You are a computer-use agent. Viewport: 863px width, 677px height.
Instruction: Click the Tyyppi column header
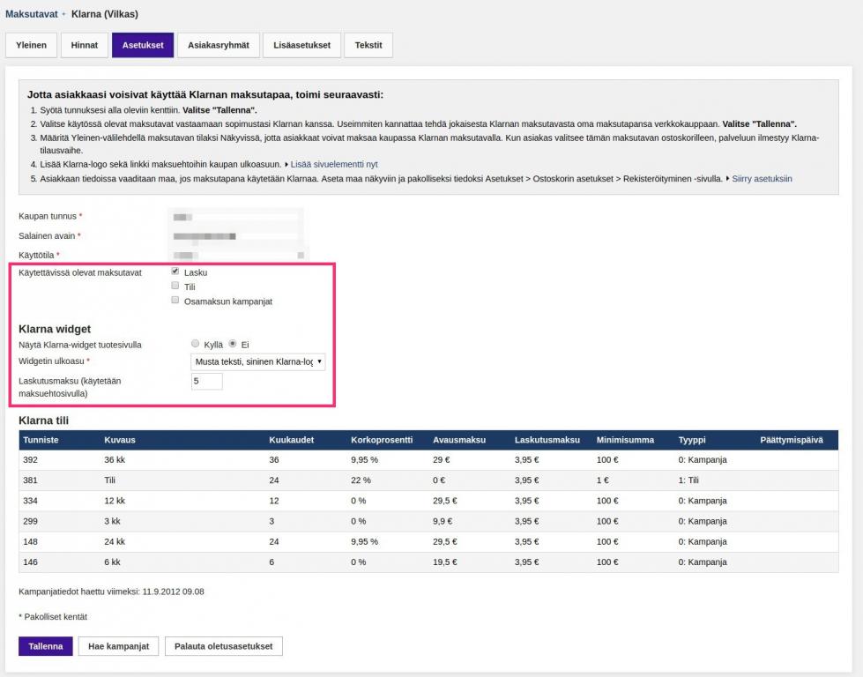pos(692,441)
